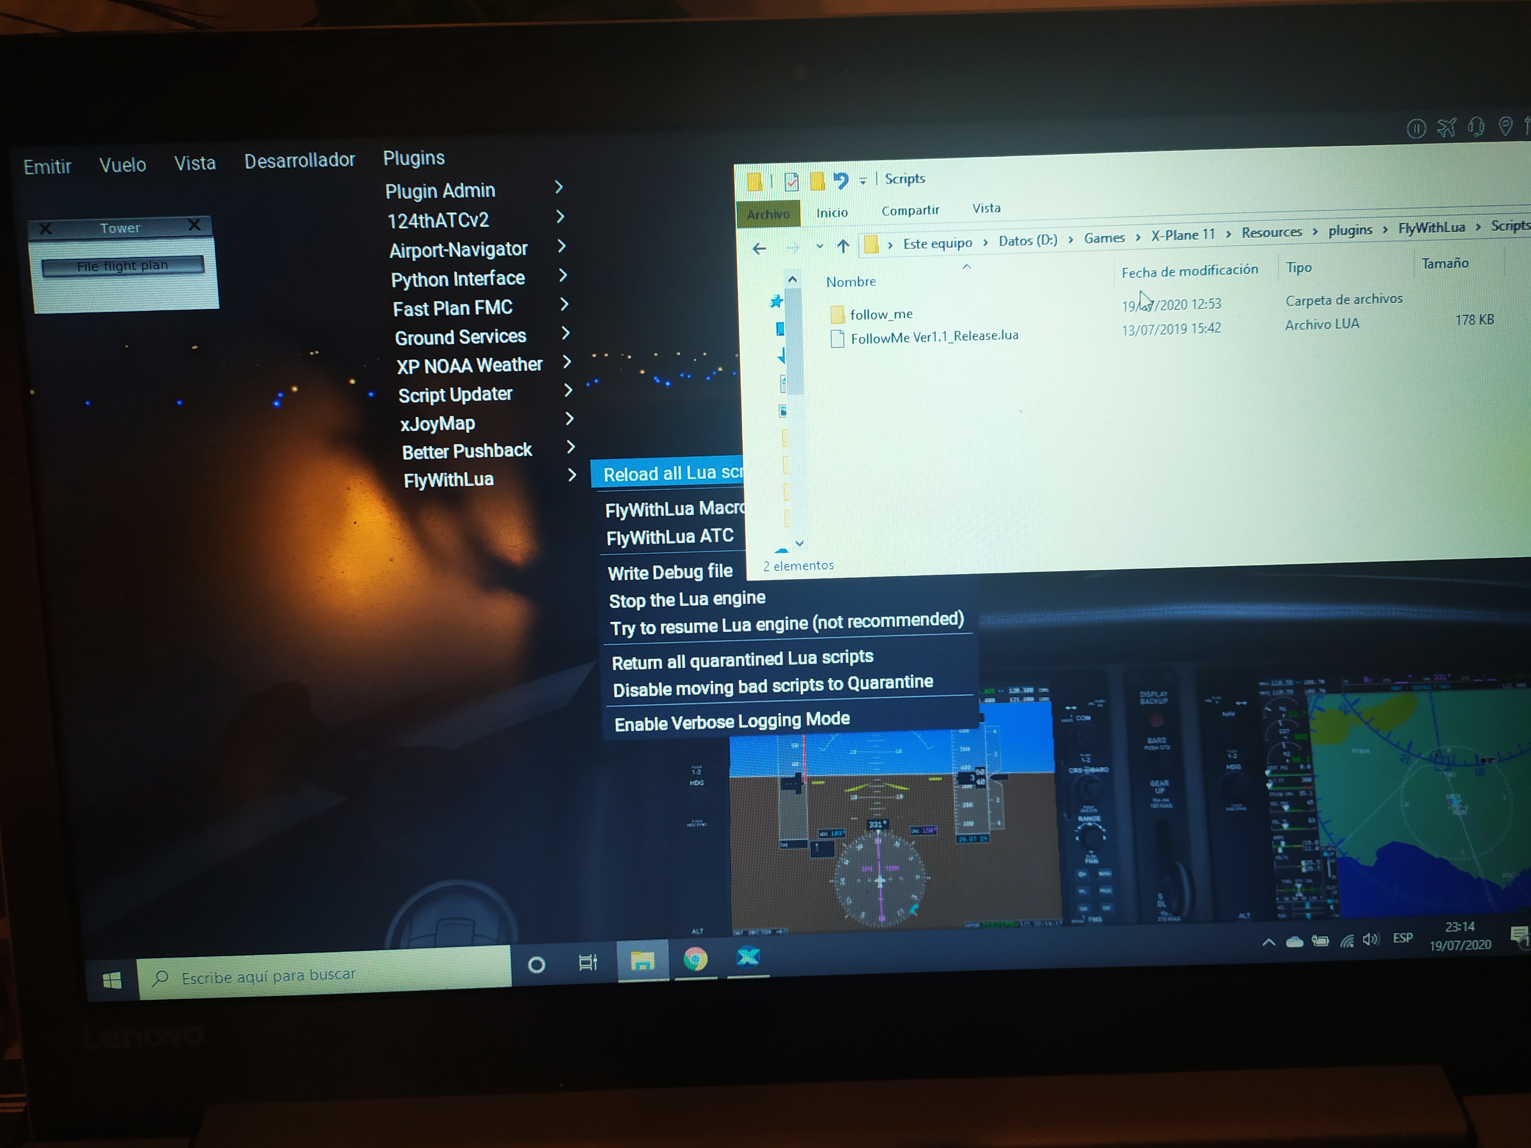This screenshot has height=1148, width=1531.
Task: Click Datos (D:) in address path
Action: point(1028,240)
